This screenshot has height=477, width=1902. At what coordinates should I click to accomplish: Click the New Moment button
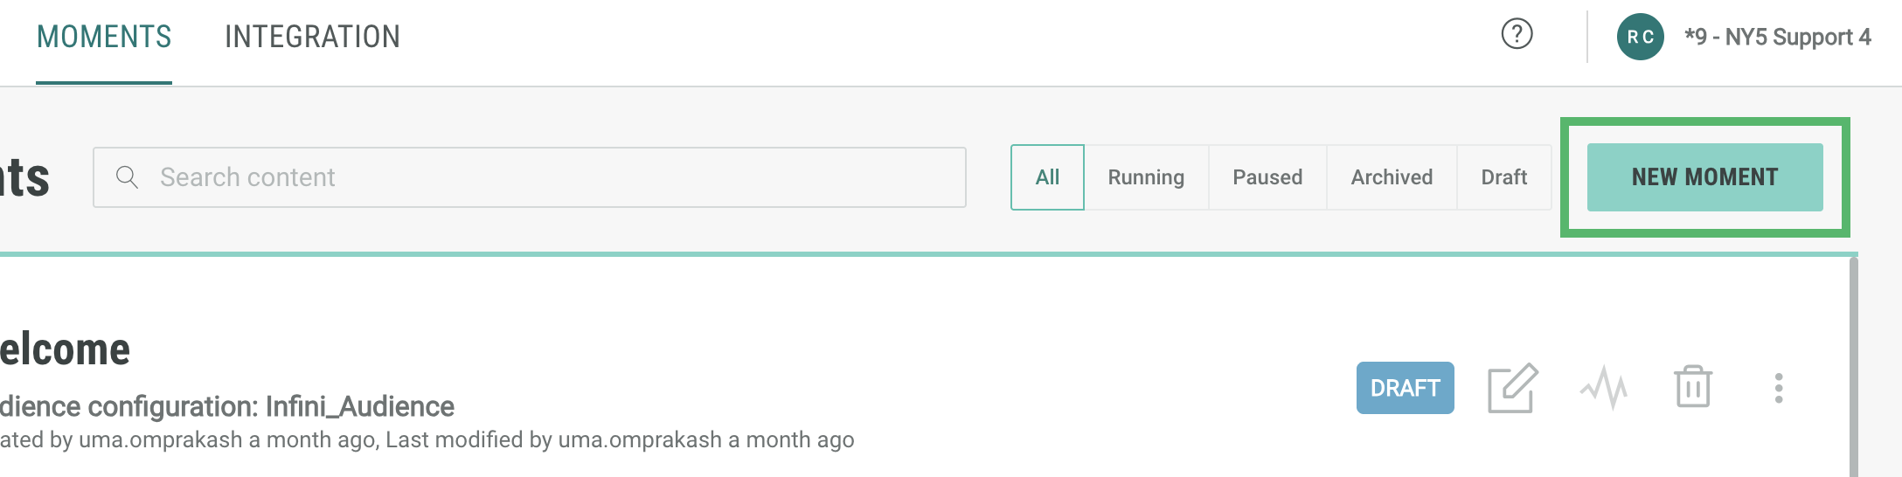click(x=1704, y=177)
